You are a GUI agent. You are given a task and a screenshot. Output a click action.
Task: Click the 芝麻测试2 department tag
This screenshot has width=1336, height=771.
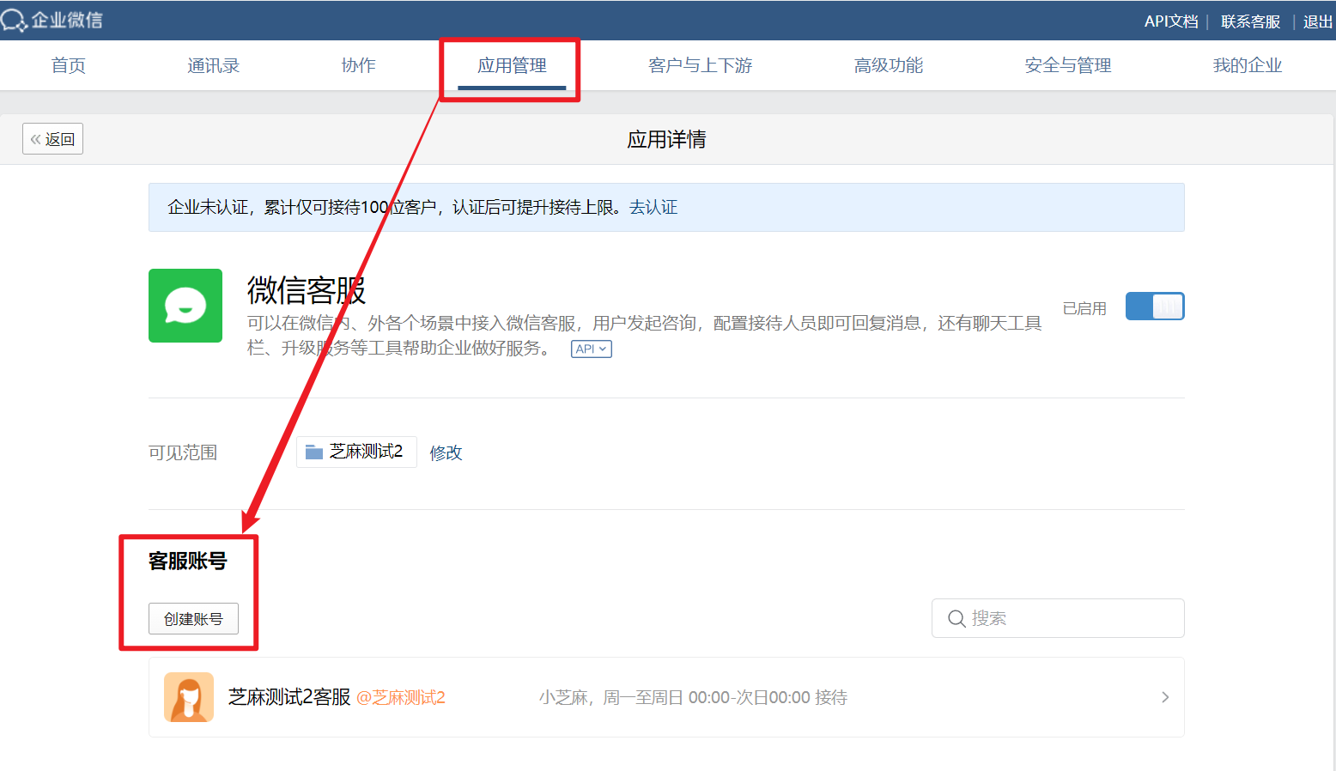point(356,452)
